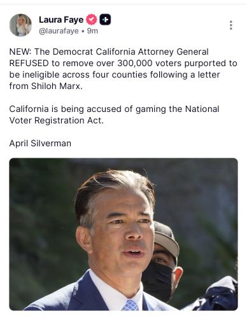Click the blue patterned tie in photo

130,305
